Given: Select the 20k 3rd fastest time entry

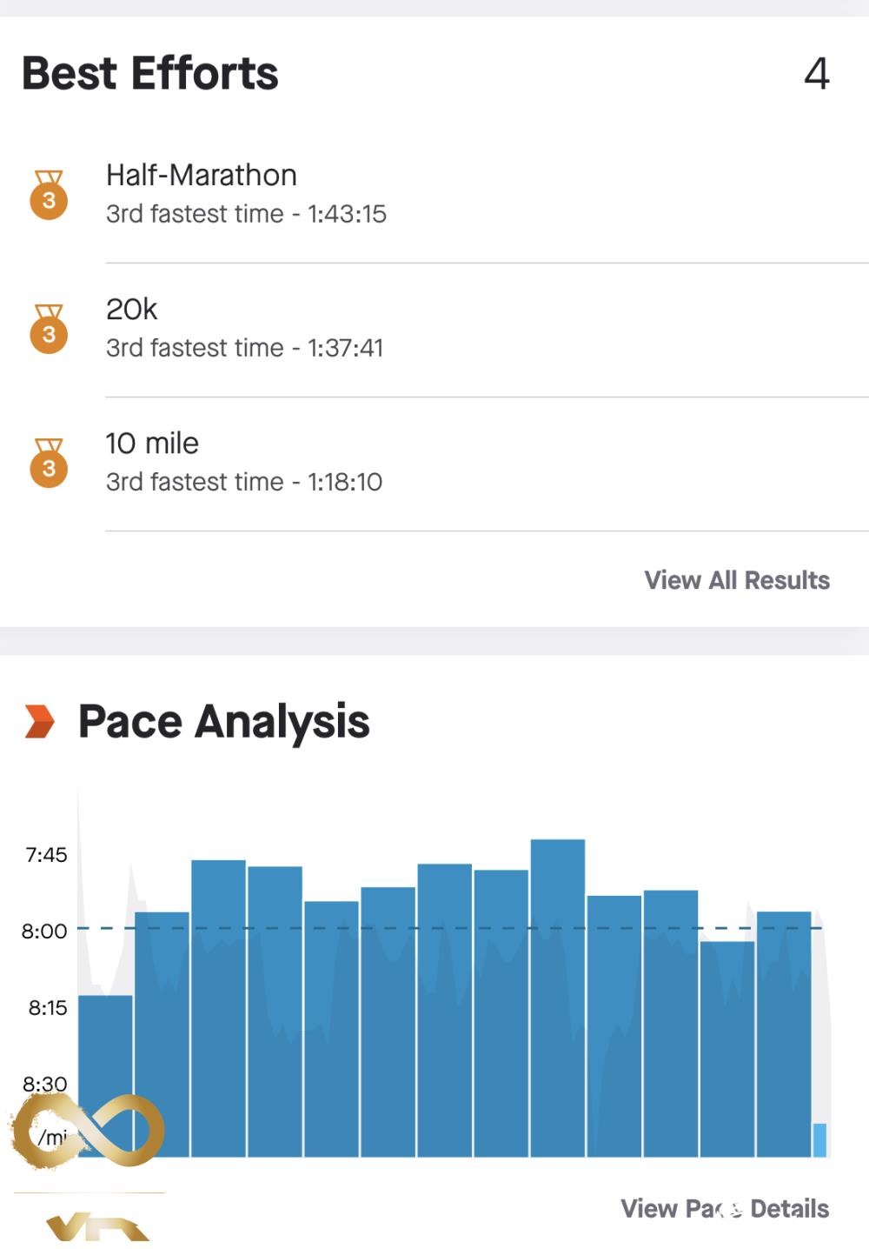Looking at the screenshot, I should [x=244, y=348].
